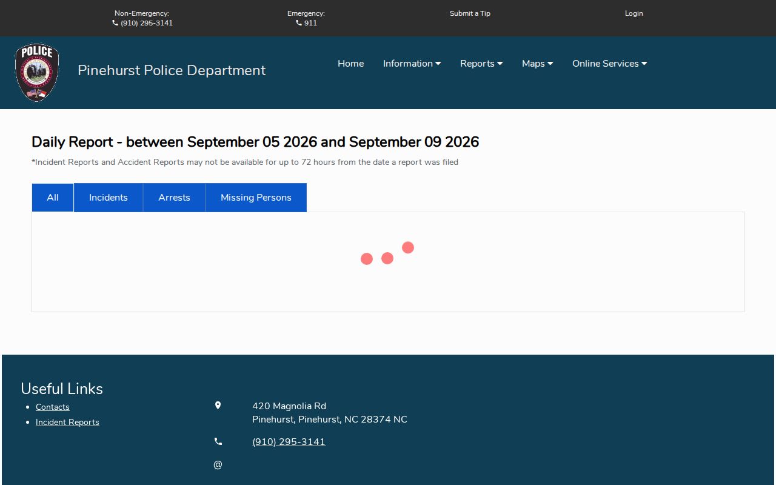This screenshot has width=776, height=485.
Task: Click the Pinehurst Police Department title
Action: (x=172, y=70)
